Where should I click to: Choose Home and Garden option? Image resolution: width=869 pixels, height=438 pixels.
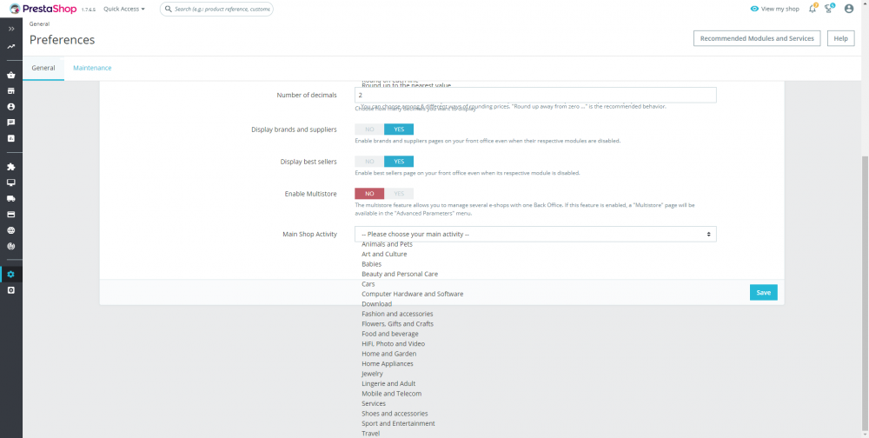pyautogui.click(x=389, y=354)
